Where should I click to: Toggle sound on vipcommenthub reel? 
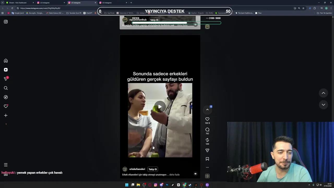click(x=195, y=25)
